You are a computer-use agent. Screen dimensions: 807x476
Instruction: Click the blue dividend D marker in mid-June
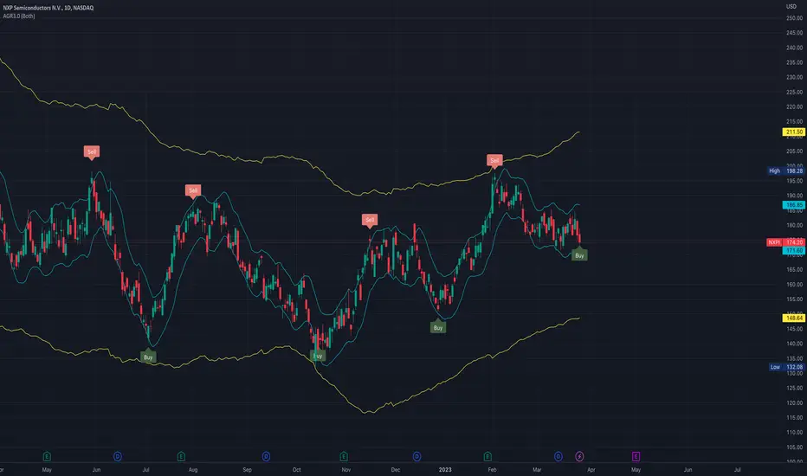pyautogui.click(x=118, y=456)
